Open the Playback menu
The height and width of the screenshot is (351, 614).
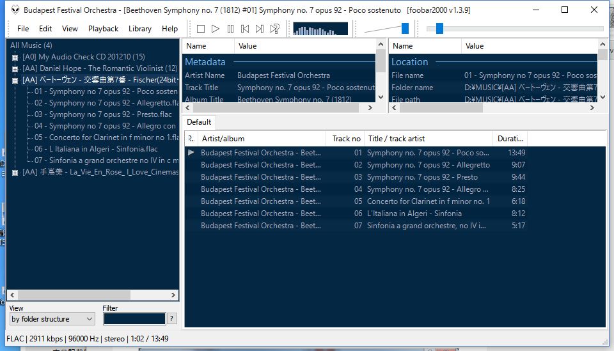click(104, 29)
